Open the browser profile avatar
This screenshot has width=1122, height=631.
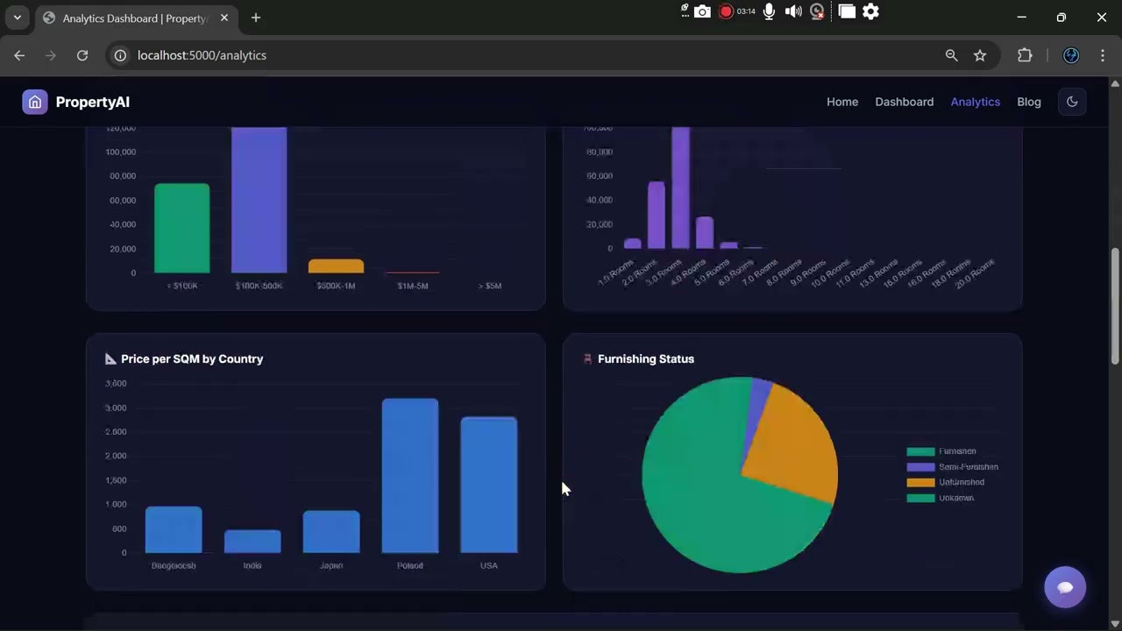(x=1071, y=55)
